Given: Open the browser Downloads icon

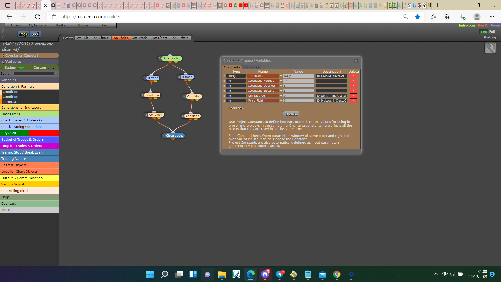Looking at the screenshot, I should tap(462, 17).
